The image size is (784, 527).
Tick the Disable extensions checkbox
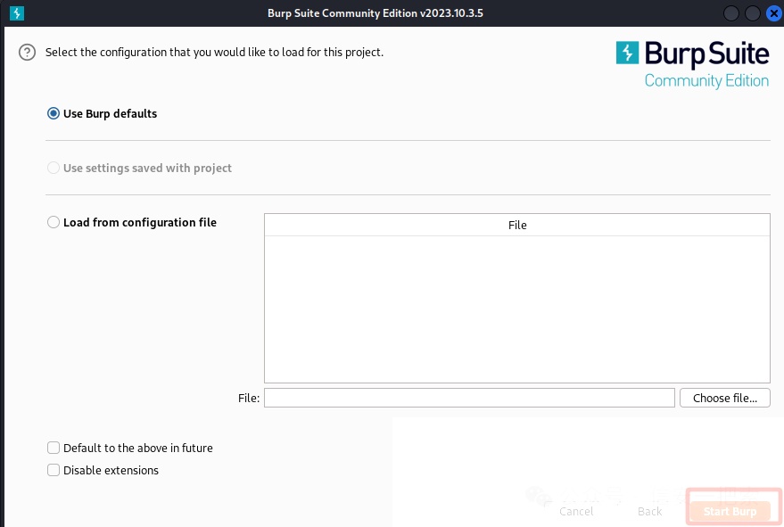(53, 470)
